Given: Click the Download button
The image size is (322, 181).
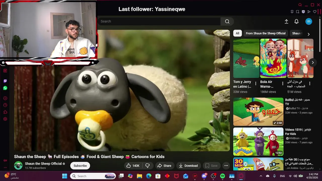Looking at the screenshot, I should coord(188,166).
